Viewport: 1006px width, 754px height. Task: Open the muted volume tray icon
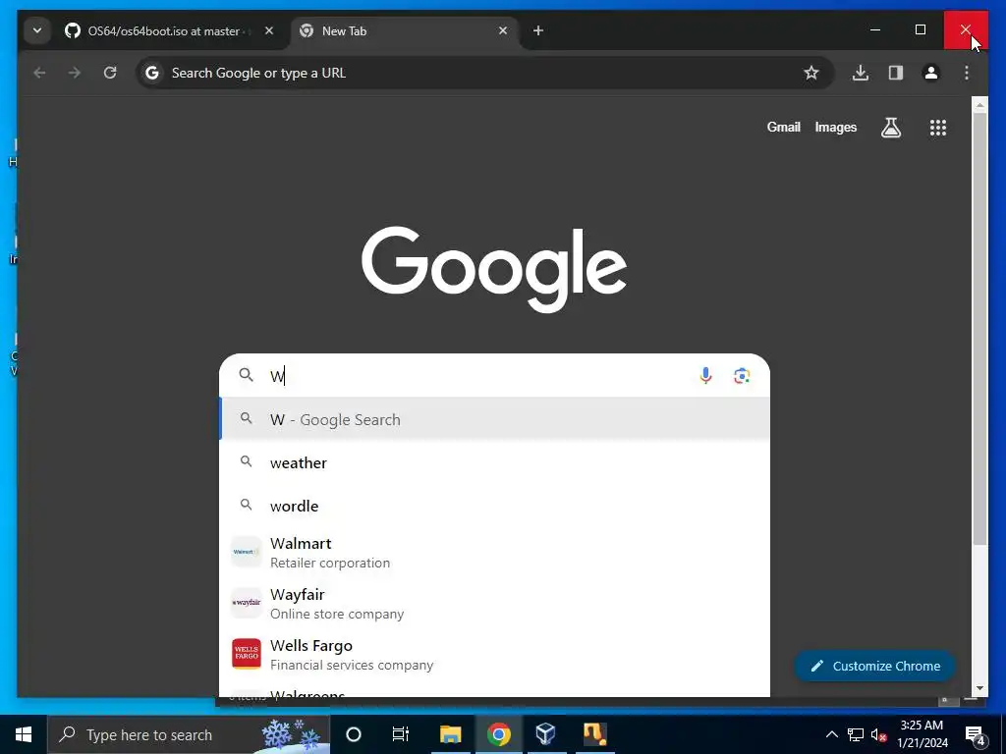click(879, 734)
